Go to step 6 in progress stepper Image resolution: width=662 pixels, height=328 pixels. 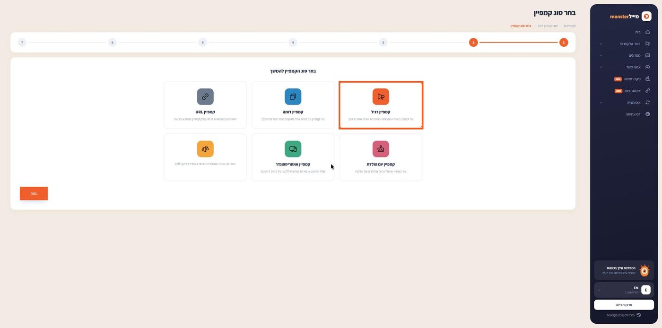pyautogui.click(x=112, y=43)
